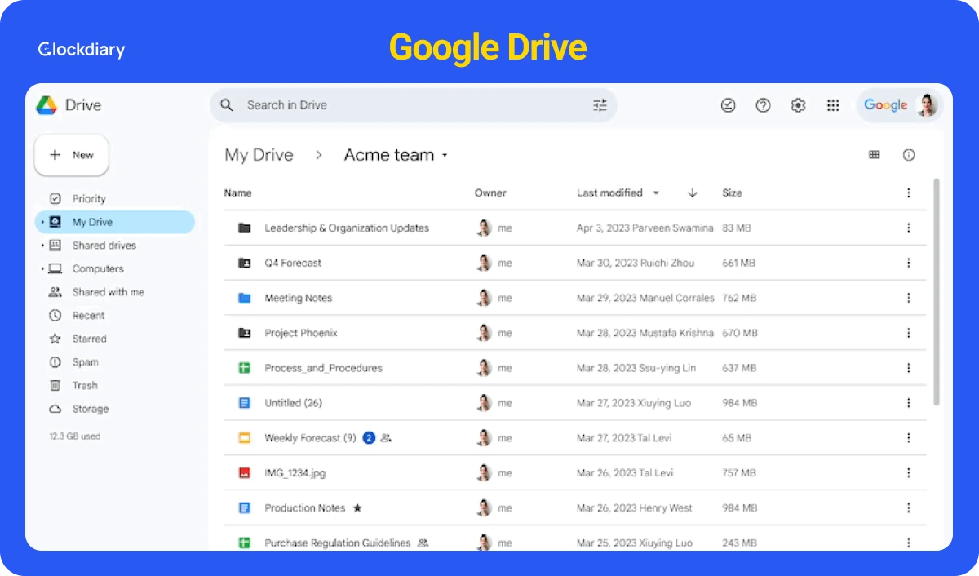Click the blue 2 badge on Weekly Forecast

coord(369,438)
